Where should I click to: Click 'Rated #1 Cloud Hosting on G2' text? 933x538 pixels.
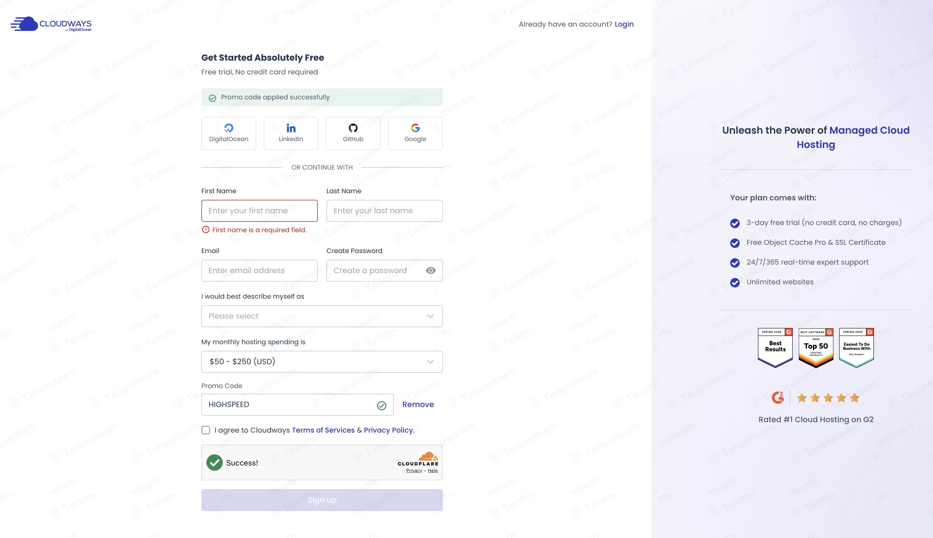pyautogui.click(x=816, y=419)
